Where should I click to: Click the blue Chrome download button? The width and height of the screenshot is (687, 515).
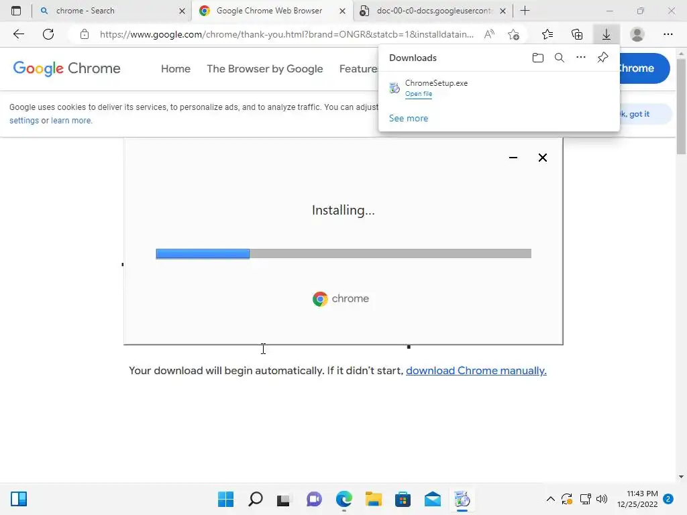click(x=644, y=68)
